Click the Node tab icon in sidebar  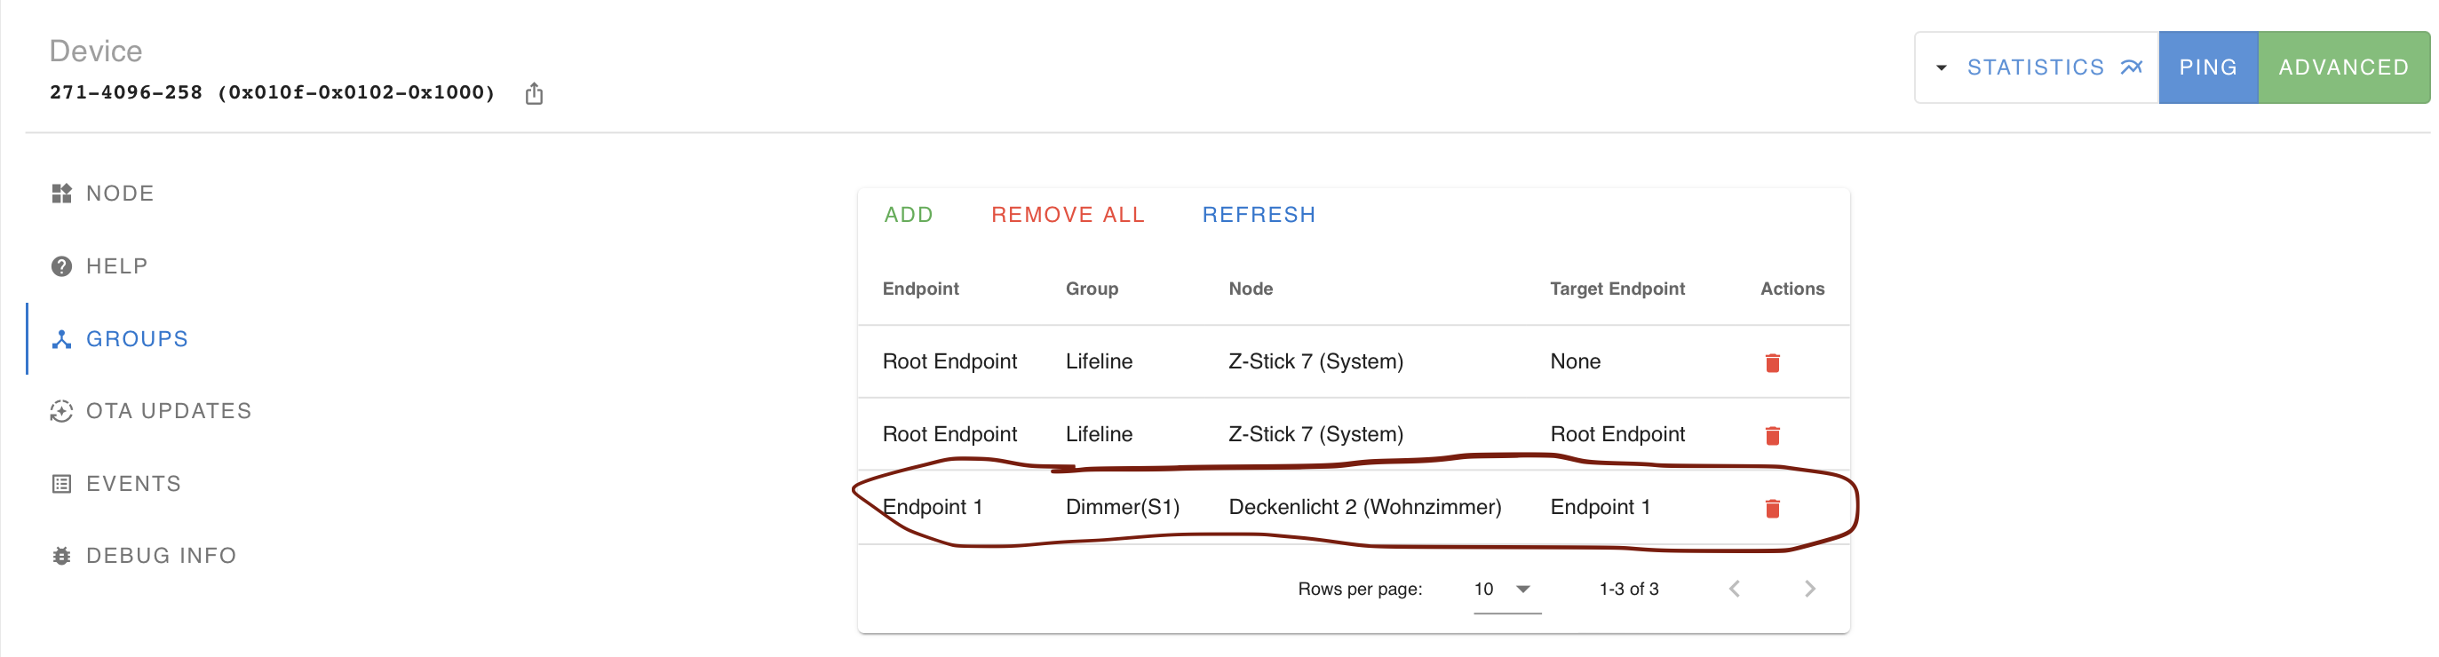point(61,194)
